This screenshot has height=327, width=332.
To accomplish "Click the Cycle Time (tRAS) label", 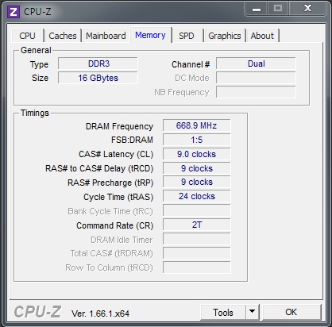I will coord(118,197).
